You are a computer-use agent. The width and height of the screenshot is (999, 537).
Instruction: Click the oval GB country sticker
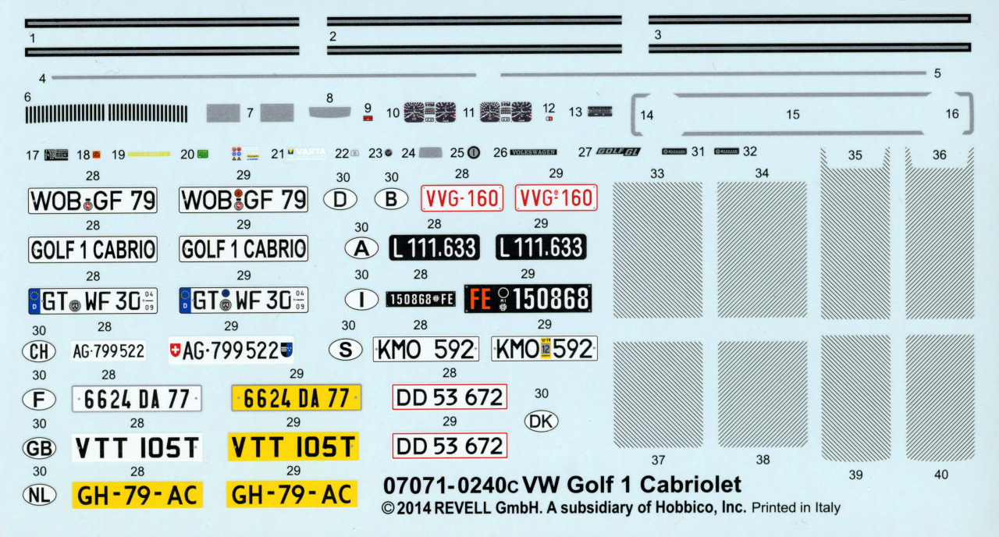tap(39, 449)
